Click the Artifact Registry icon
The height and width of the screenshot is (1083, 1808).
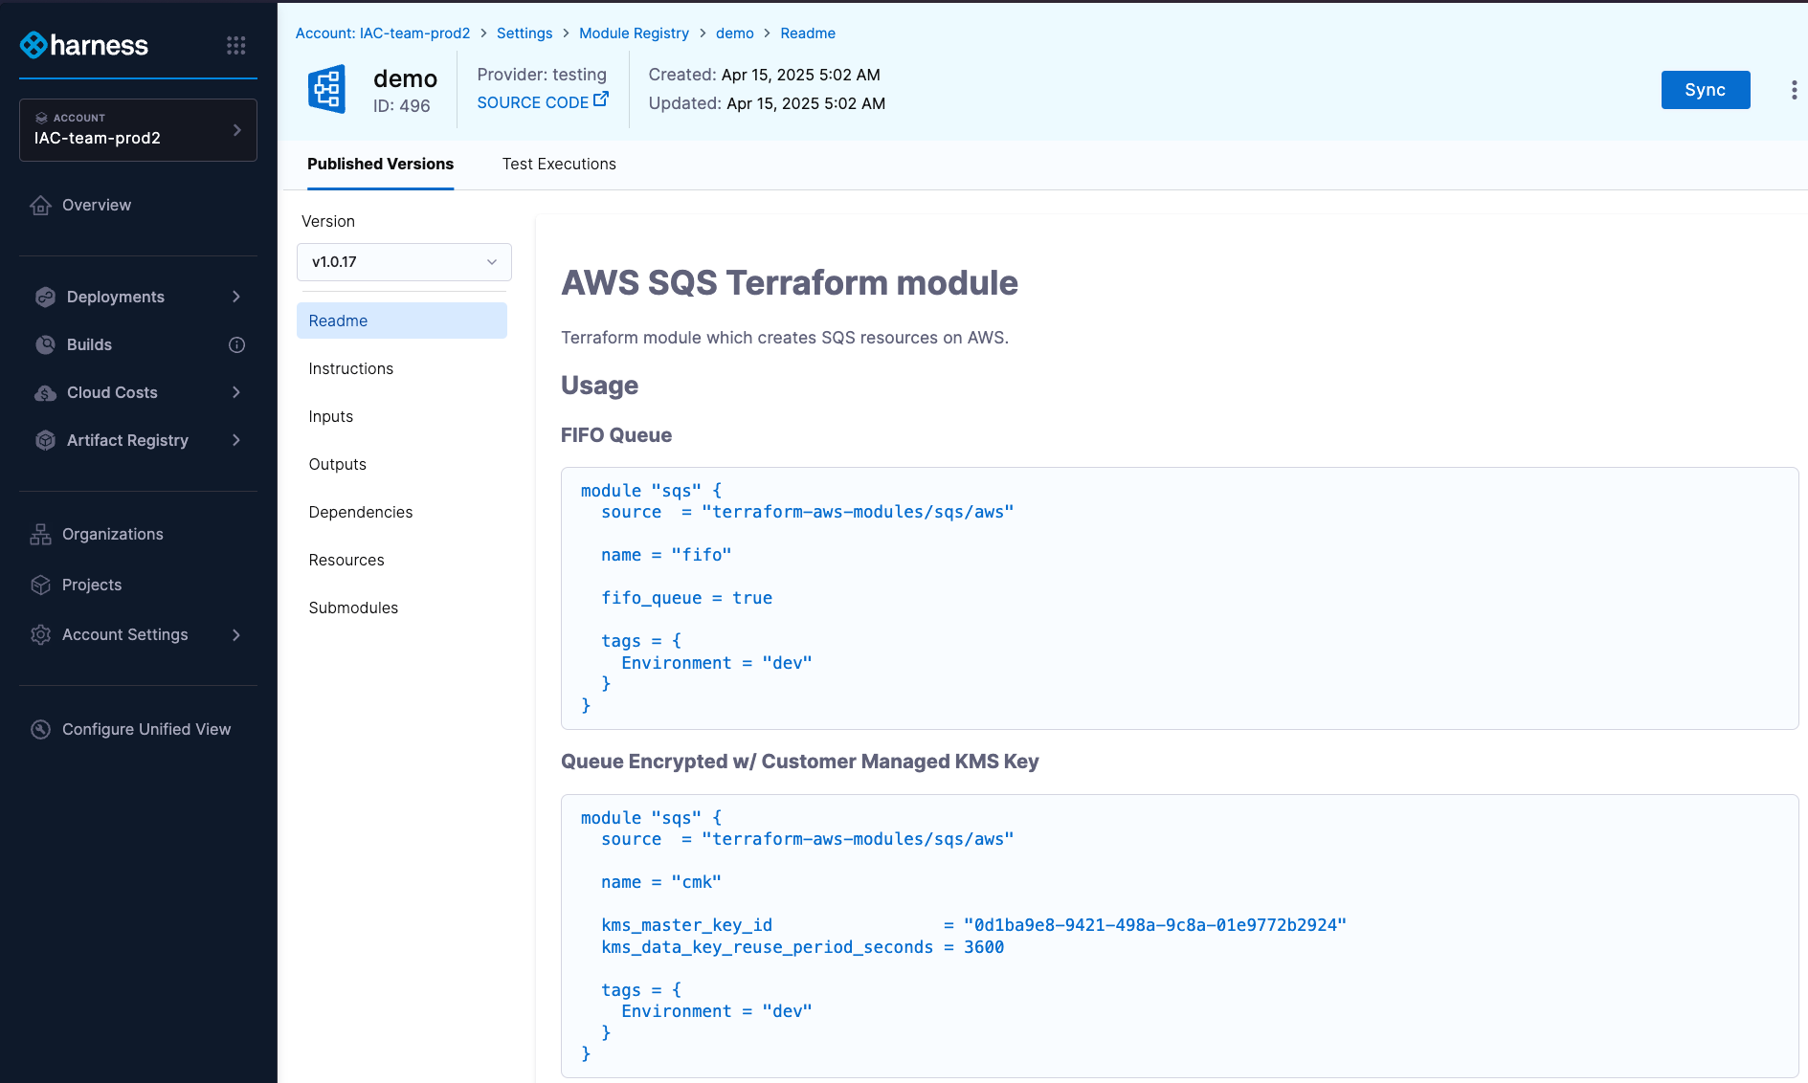click(x=45, y=440)
